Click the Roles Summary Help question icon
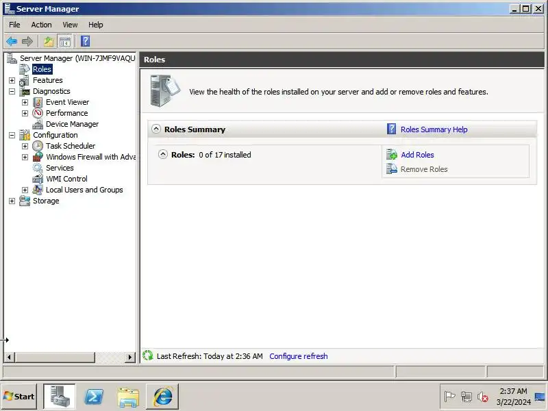 coord(391,129)
